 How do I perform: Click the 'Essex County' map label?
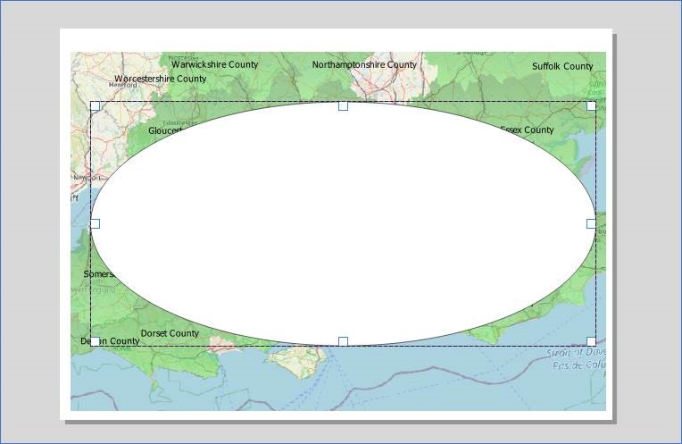[528, 130]
